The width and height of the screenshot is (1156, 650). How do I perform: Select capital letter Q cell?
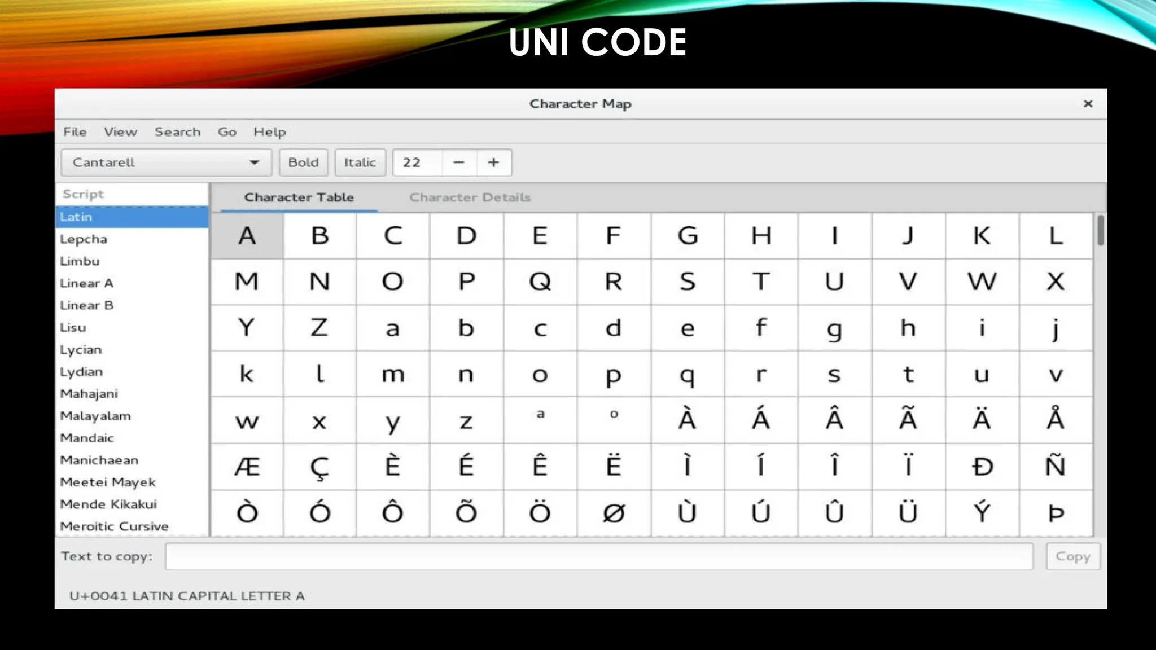coord(540,282)
